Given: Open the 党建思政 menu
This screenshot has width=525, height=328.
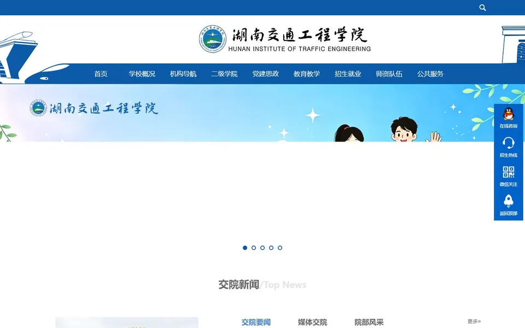Looking at the screenshot, I should pyautogui.click(x=266, y=74).
